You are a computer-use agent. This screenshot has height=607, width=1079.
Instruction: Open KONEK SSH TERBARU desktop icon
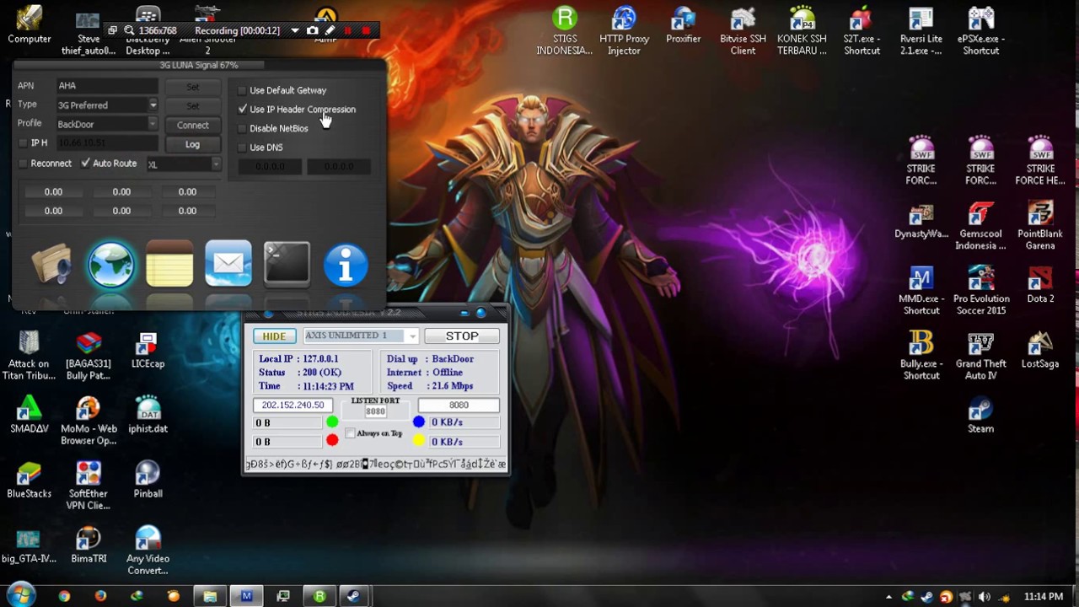point(802,31)
